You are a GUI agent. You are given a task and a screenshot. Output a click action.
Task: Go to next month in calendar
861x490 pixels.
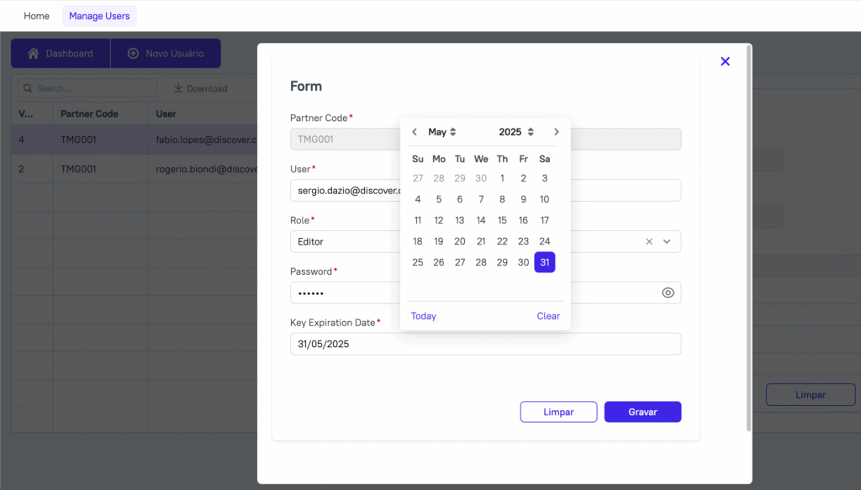(557, 132)
